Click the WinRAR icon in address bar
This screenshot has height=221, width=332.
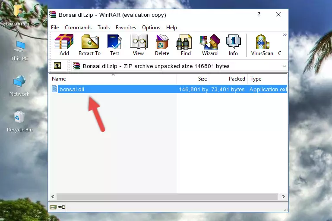(x=76, y=66)
